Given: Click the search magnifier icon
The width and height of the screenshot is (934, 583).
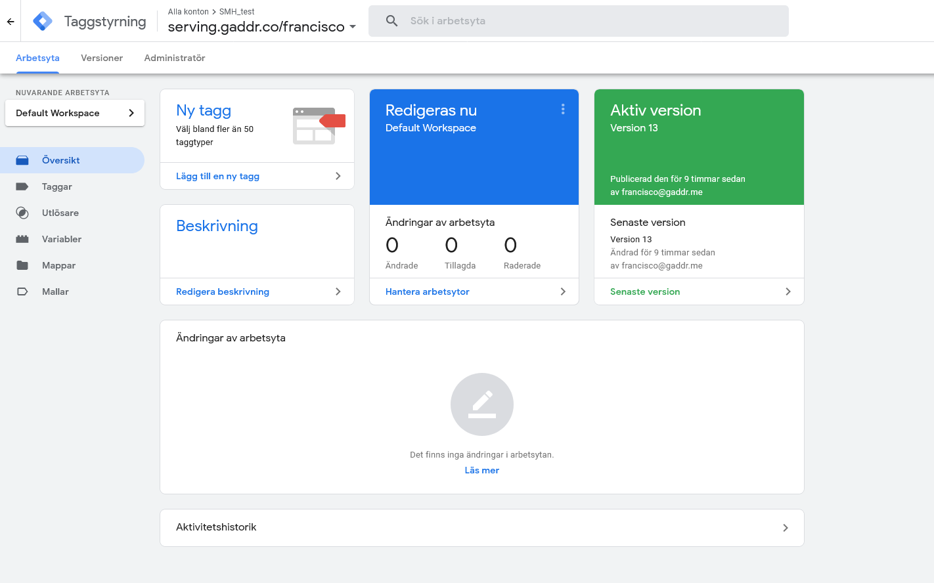Looking at the screenshot, I should (391, 20).
